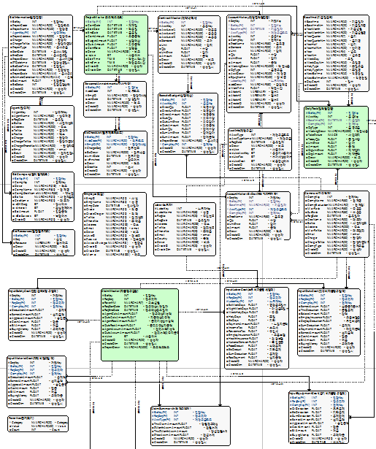Click the BidCompany table entity
The width and height of the screenshot is (376, 449).
pyautogui.click(x=42, y=196)
